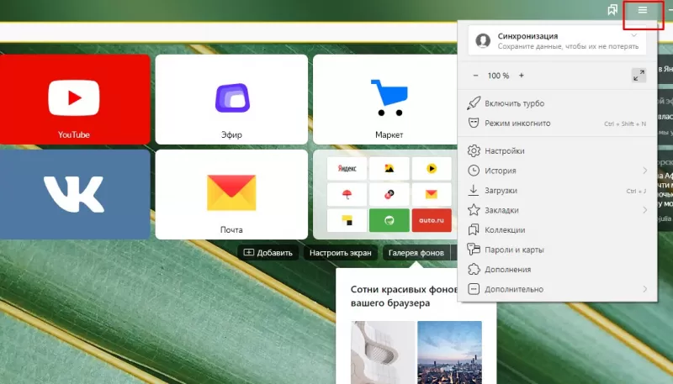
Task: Click the history clock icon
Action: click(474, 171)
